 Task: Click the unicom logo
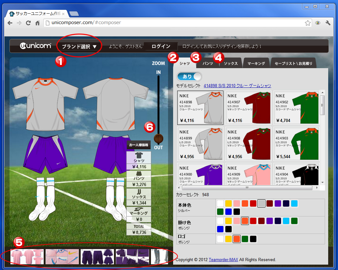coord(35,46)
